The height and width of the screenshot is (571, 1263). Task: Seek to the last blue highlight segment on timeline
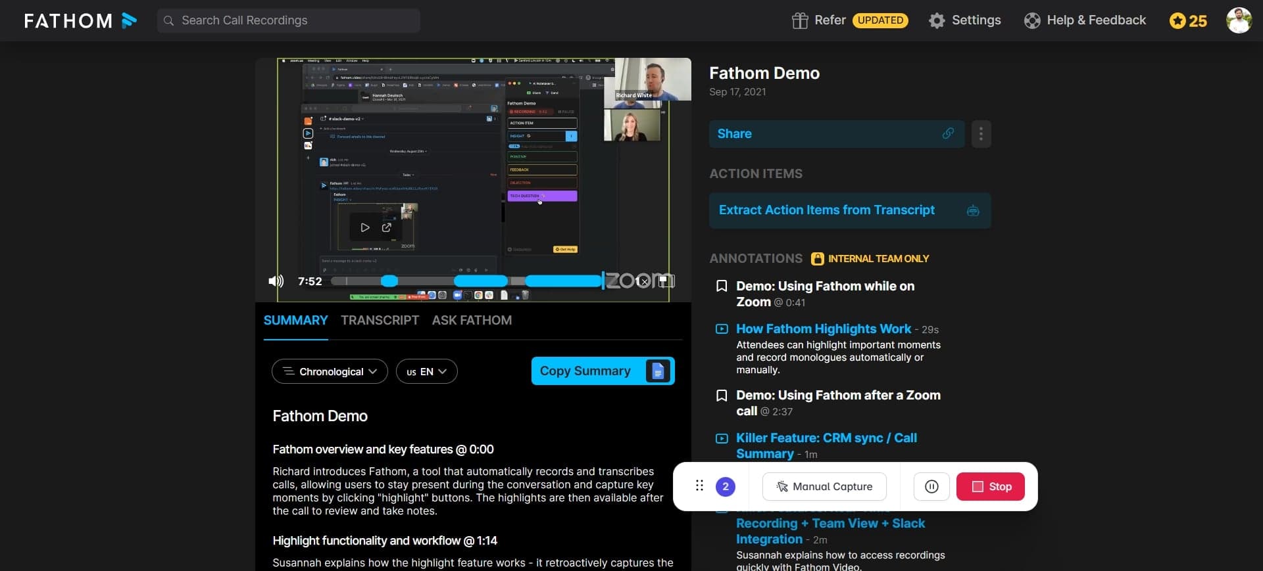[x=563, y=281]
